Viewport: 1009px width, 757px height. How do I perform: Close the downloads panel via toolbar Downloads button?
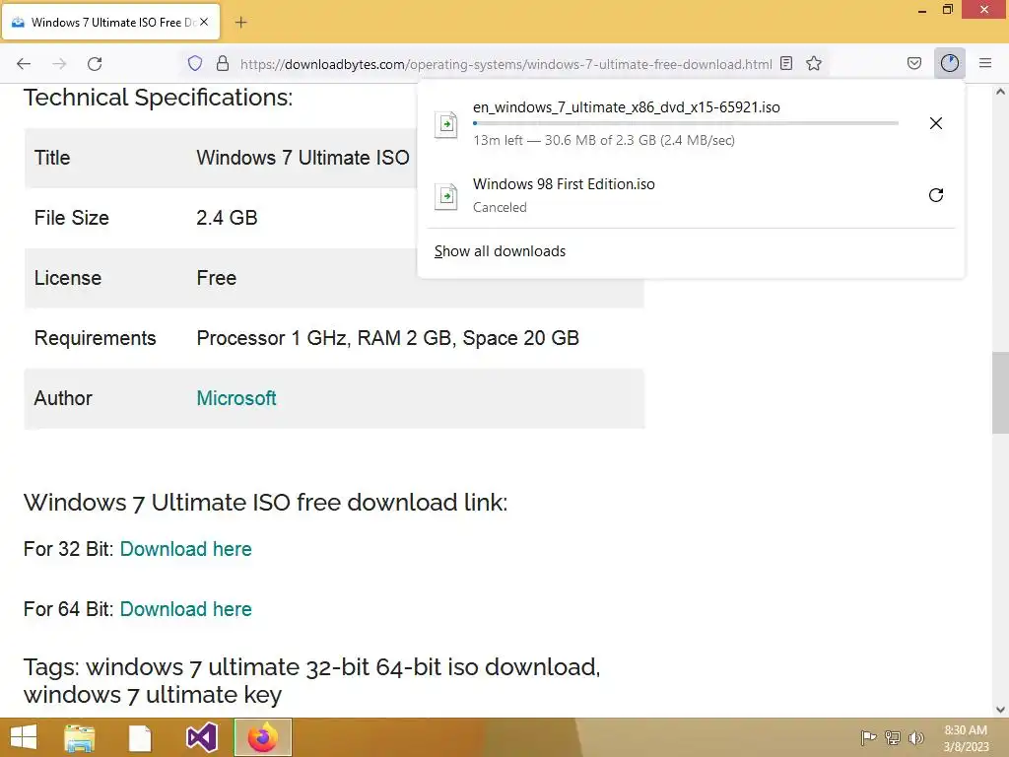point(949,63)
